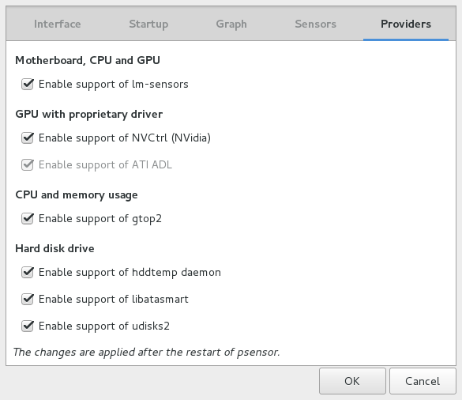Click the 'Enable support of udisks2' label text

[104, 326]
